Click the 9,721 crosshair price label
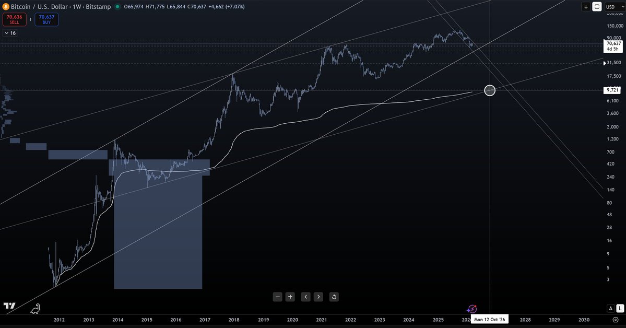 tap(612, 90)
